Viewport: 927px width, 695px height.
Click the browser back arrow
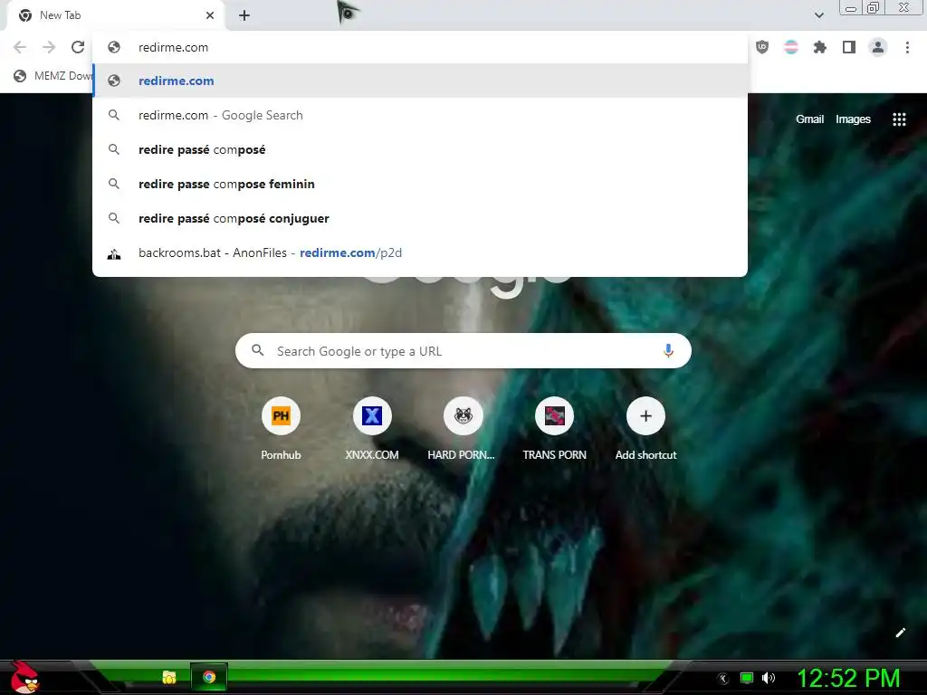[20, 47]
